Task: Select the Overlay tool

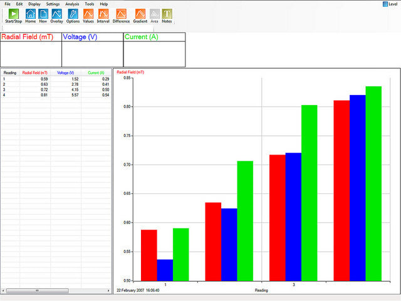Action: tap(57, 15)
